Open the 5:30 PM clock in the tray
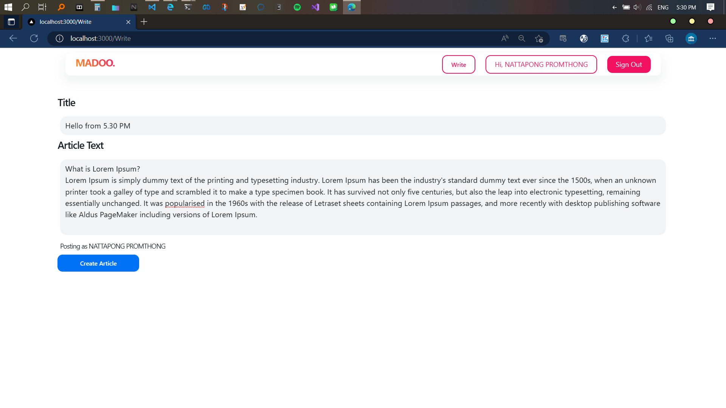 686,7
